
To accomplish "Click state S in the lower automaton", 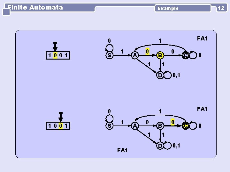I will (x=110, y=126).
